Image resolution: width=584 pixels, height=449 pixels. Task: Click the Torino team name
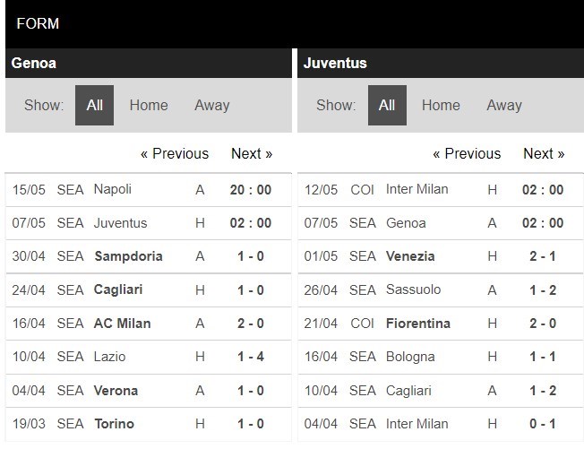click(114, 423)
